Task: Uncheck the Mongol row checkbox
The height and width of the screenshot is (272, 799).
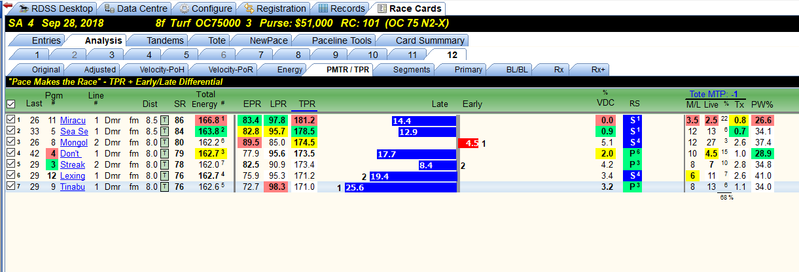Action: pyautogui.click(x=10, y=143)
